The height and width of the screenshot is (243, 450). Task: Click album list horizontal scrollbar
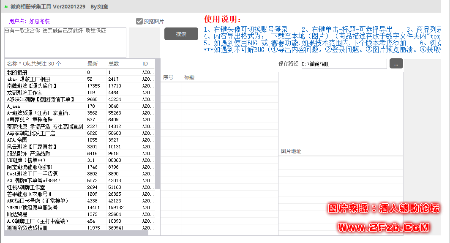(76, 233)
